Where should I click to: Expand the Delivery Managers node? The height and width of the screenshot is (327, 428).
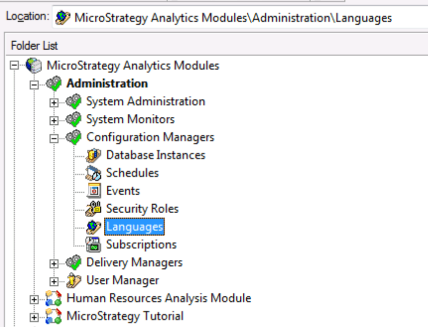[54, 263]
